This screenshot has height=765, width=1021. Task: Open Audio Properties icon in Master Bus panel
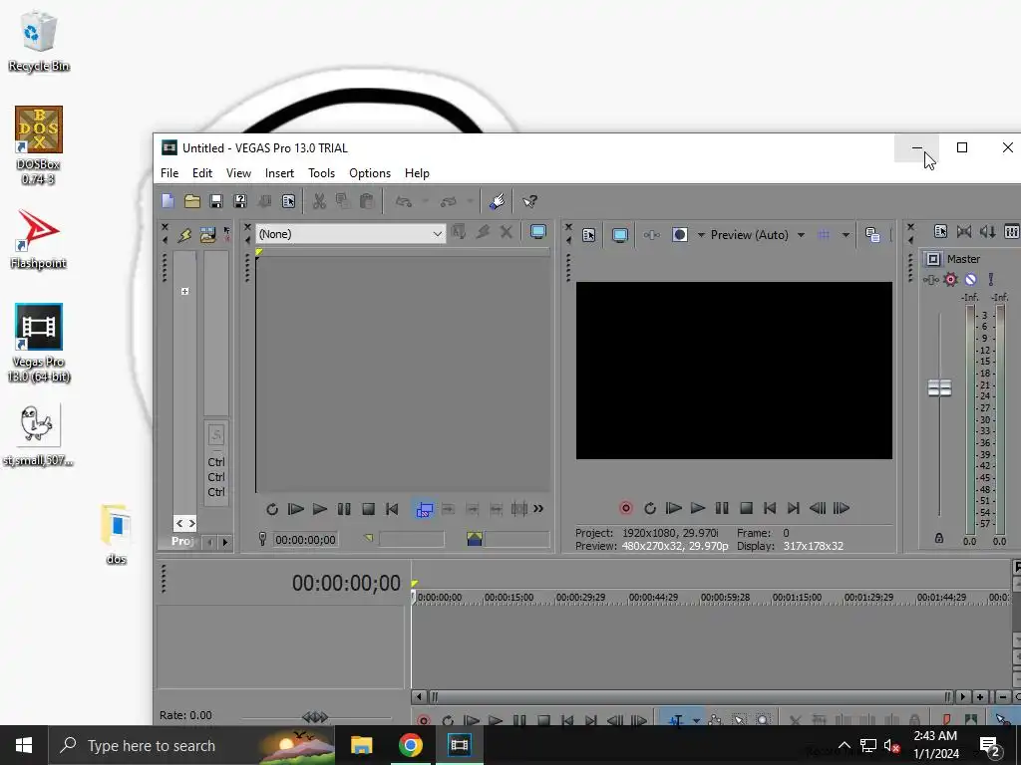click(940, 231)
